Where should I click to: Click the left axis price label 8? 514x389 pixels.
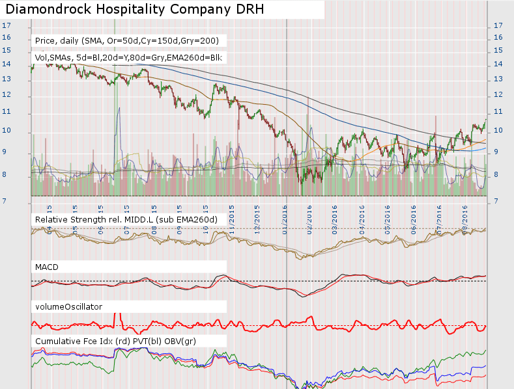tap(5, 174)
